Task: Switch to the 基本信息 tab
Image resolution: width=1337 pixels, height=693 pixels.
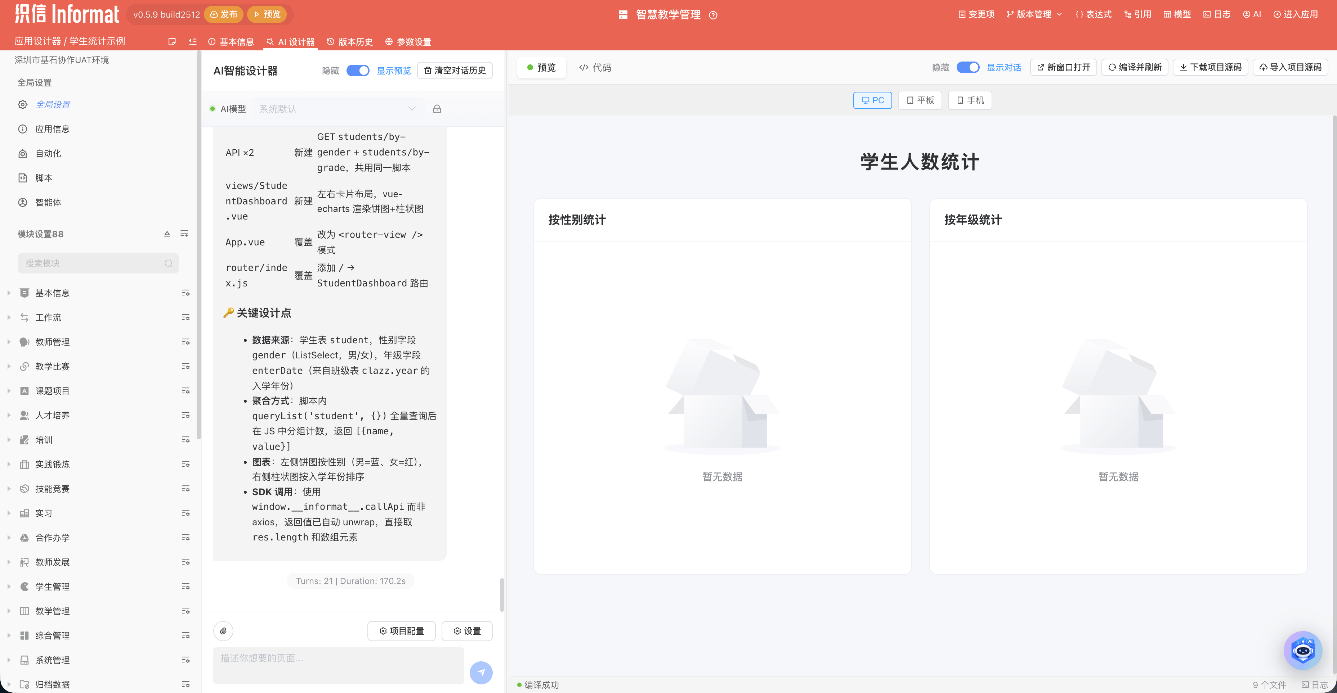Action: click(x=232, y=42)
